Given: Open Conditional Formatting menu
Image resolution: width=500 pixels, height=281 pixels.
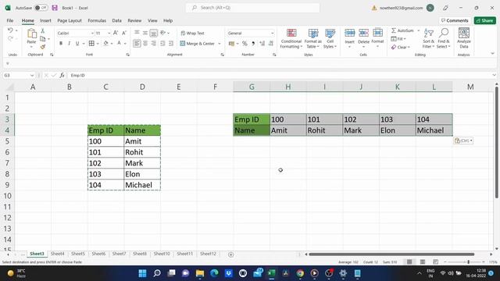Looking at the screenshot, I should [x=291, y=38].
